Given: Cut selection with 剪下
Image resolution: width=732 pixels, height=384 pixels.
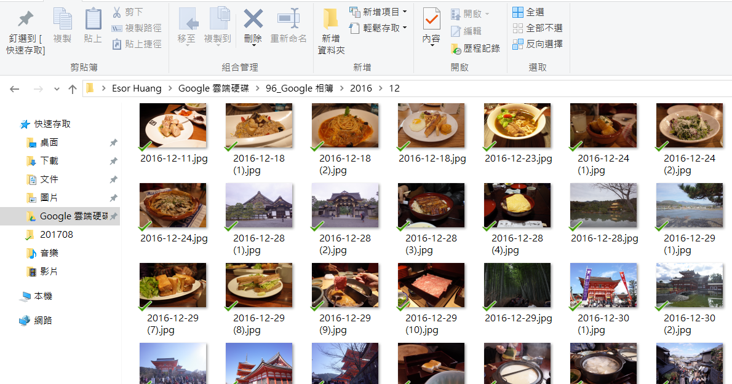Looking at the screenshot, I should (128, 12).
